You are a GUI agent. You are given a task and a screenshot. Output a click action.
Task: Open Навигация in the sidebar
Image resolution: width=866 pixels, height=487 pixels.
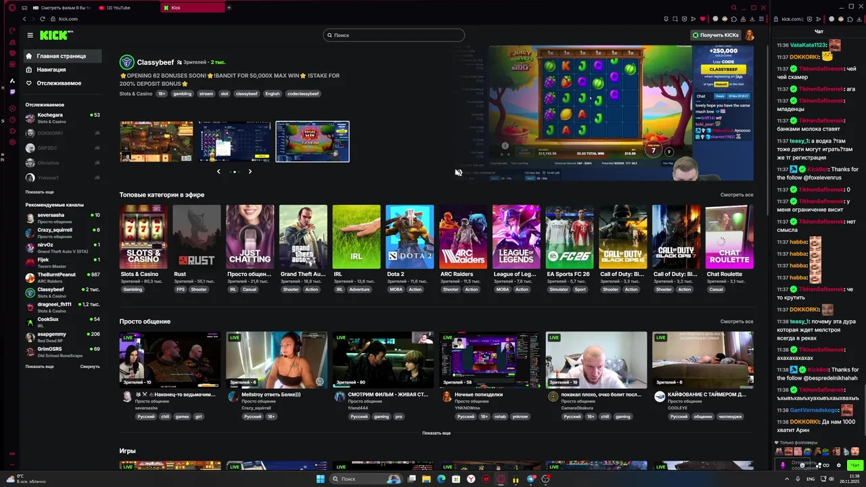[x=51, y=70]
